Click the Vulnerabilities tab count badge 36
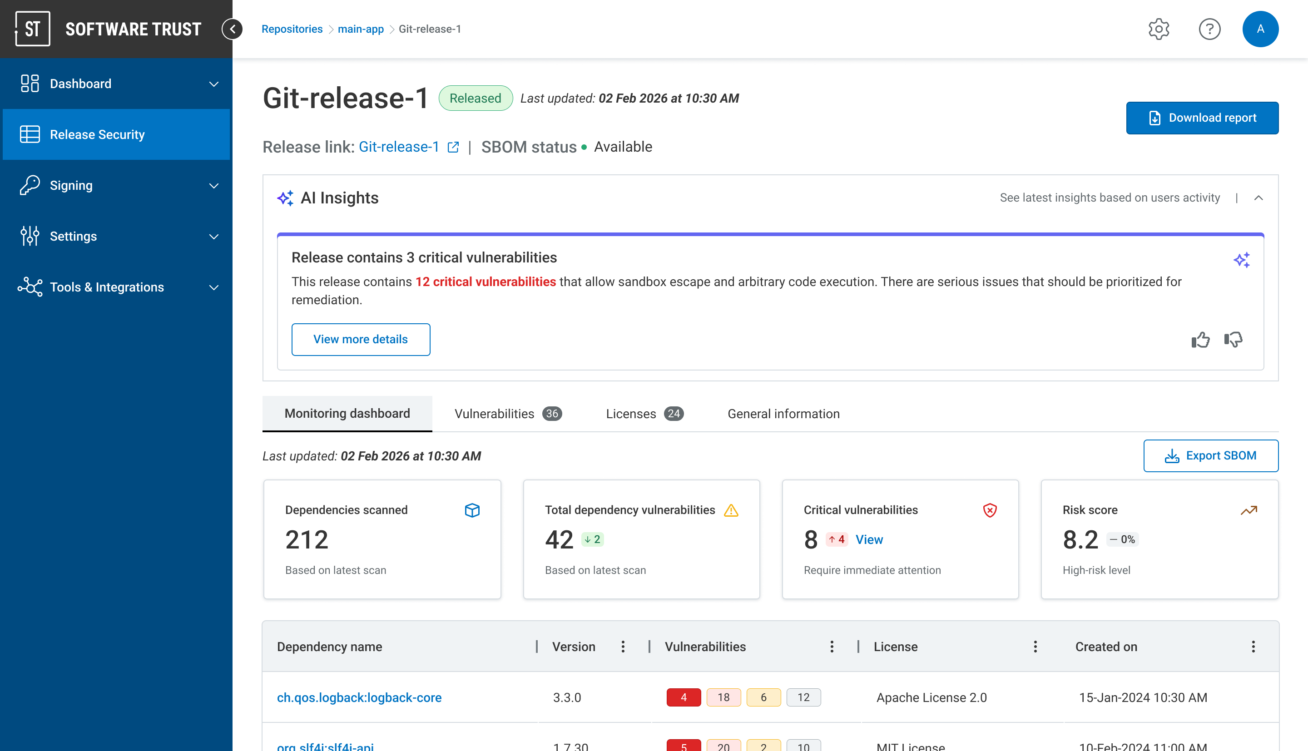This screenshot has width=1308, height=751. tap(552, 414)
